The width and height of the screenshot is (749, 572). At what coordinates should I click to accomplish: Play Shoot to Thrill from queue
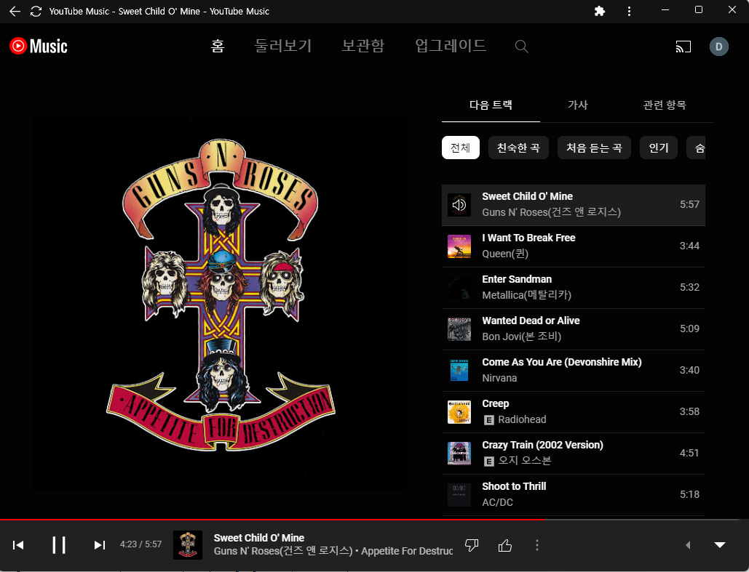click(x=574, y=495)
